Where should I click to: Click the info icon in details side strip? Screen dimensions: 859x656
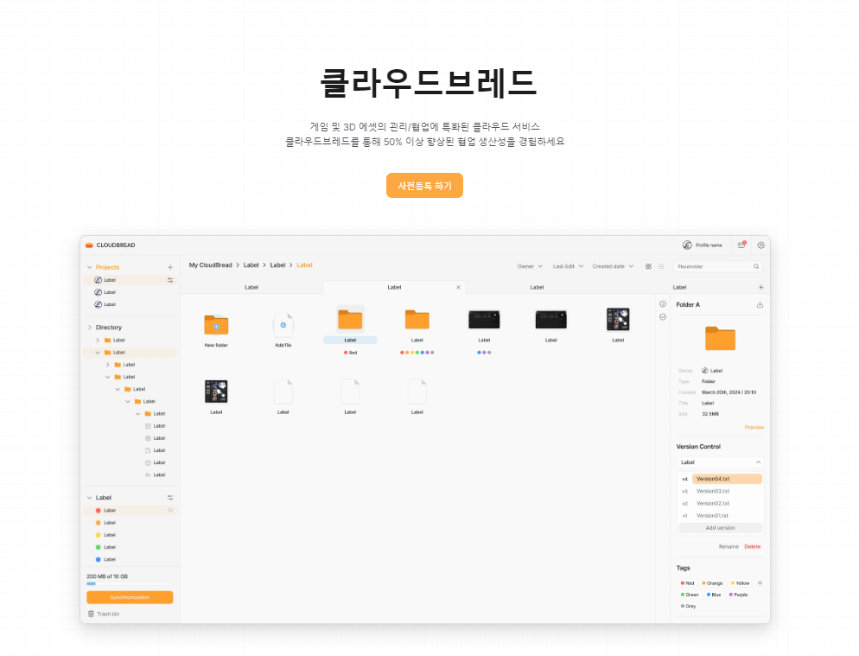coord(663,304)
